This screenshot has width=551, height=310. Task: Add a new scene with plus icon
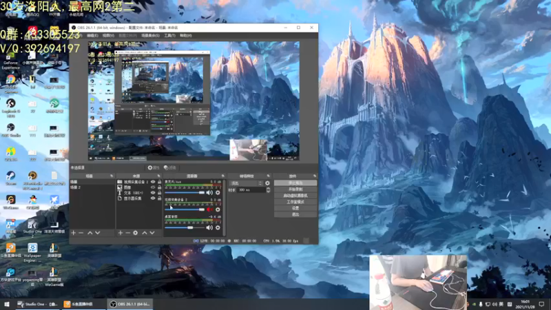[74, 233]
